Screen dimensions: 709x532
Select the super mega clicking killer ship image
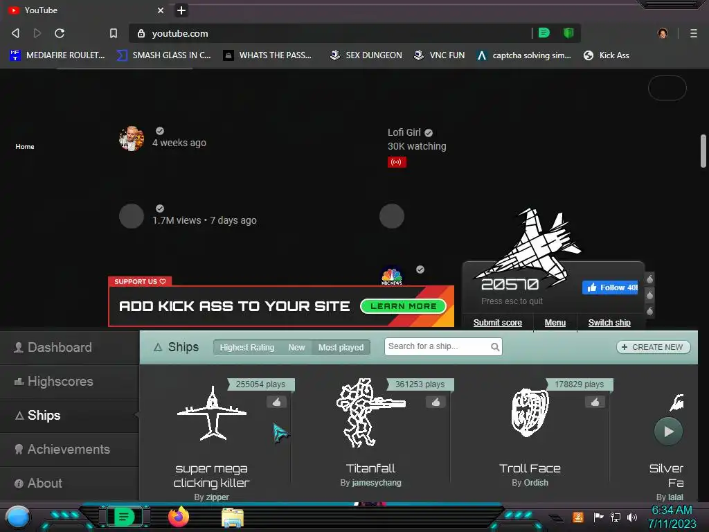click(212, 413)
